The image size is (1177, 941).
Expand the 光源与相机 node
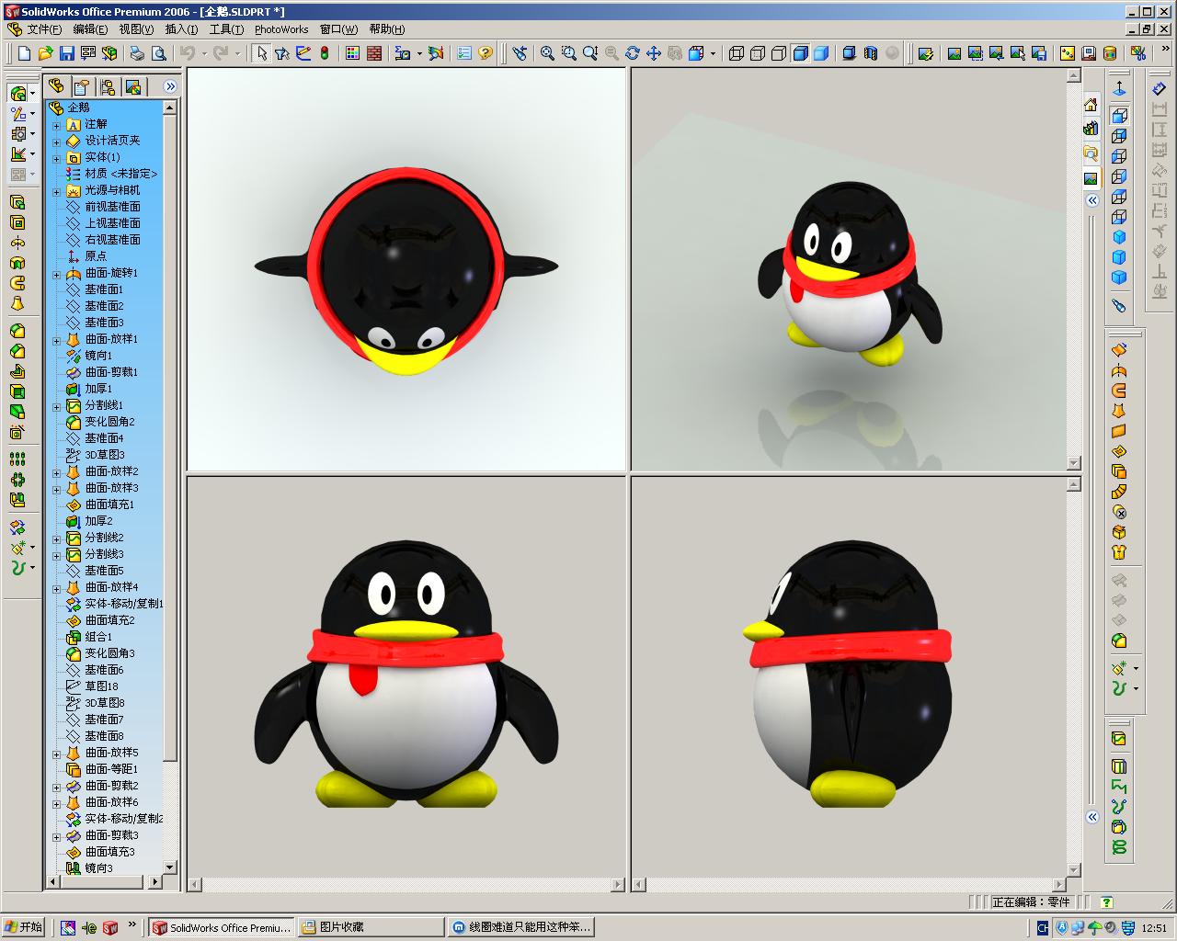[x=56, y=191]
